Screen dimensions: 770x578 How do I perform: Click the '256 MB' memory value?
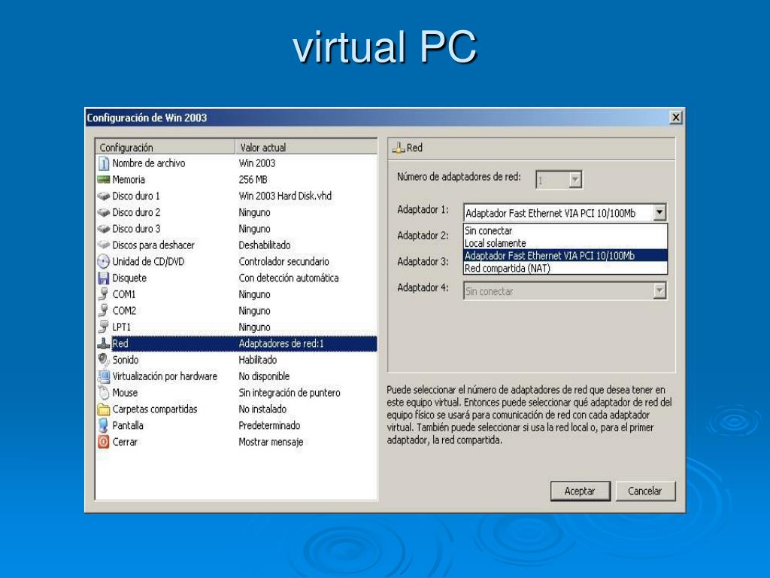click(253, 179)
